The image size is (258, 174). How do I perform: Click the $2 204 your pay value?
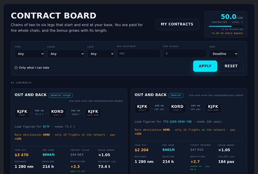141,150
